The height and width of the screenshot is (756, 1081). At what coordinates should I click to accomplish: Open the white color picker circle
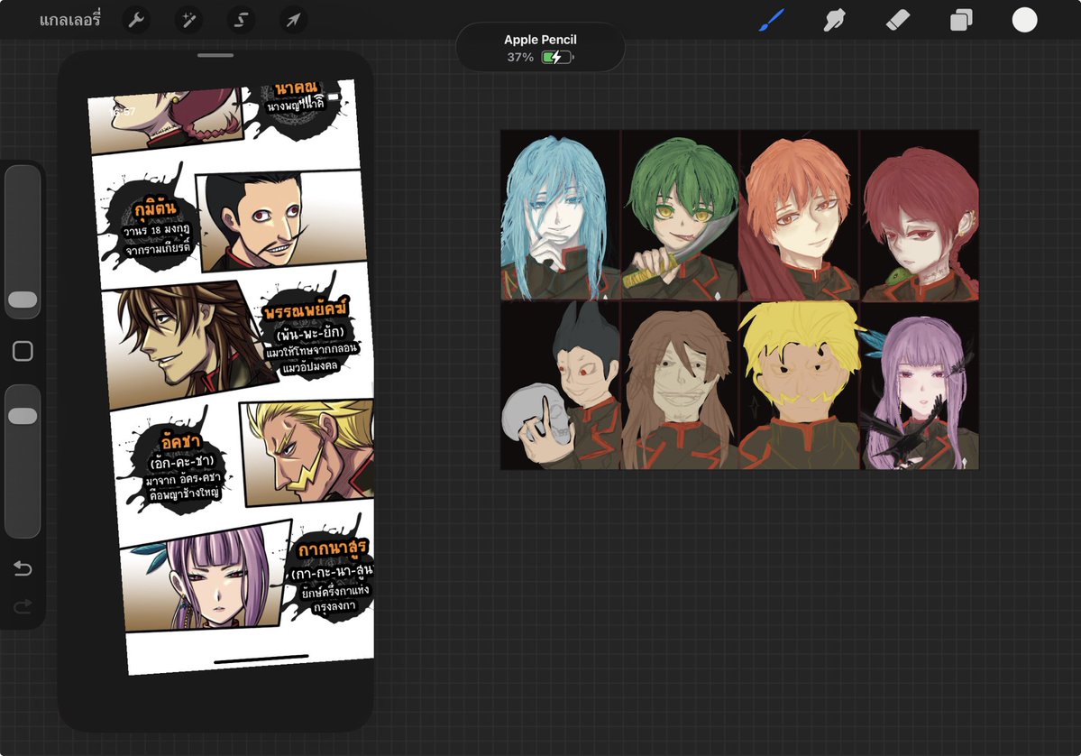tap(1024, 20)
